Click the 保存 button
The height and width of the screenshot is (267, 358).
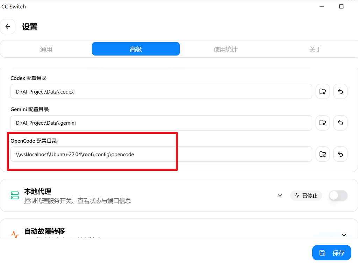coord(331,253)
